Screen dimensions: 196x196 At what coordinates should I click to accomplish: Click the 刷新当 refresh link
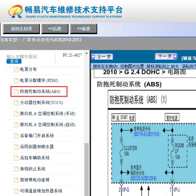tap(188, 58)
